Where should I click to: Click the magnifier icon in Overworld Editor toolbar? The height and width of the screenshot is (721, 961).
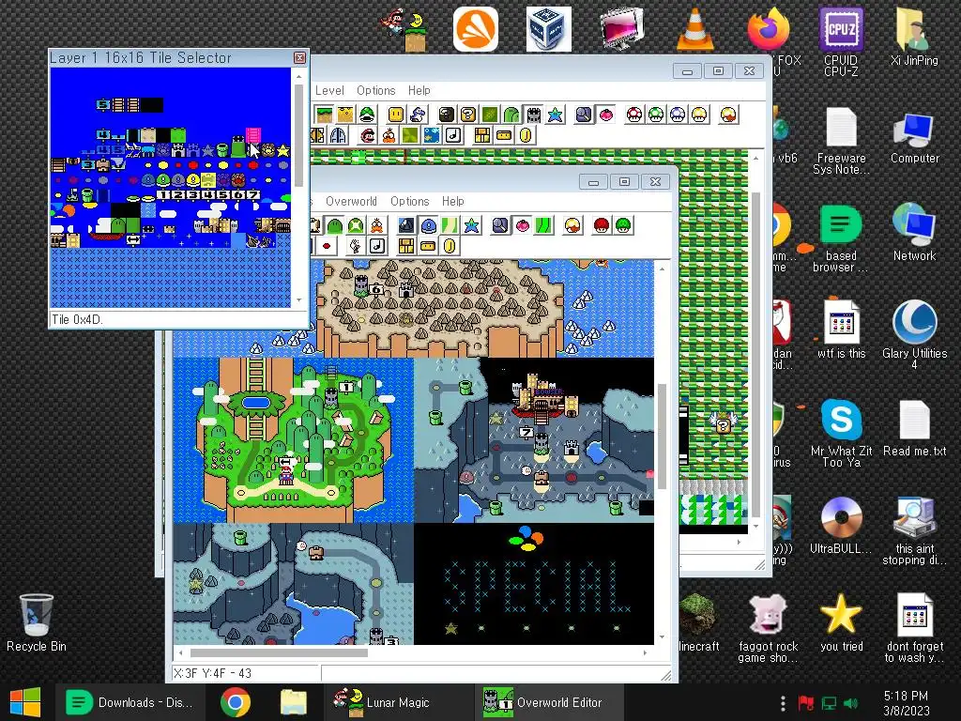point(501,225)
